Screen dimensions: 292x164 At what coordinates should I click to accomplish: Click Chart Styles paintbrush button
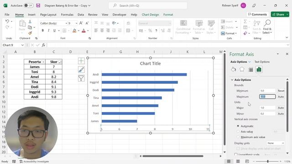click(81, 70)
